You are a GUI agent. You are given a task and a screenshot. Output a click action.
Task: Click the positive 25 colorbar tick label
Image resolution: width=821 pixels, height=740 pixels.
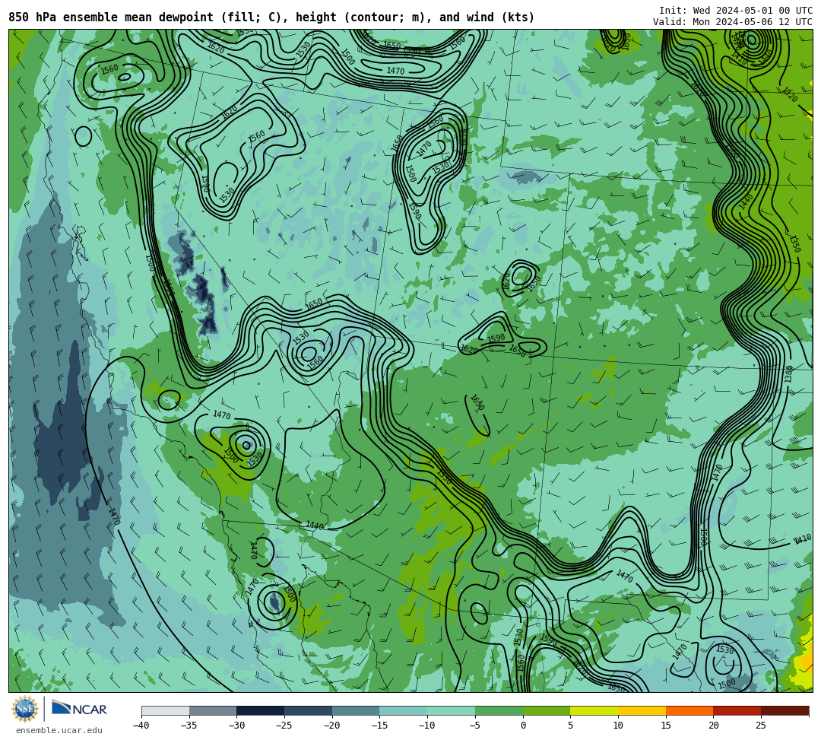click(761, 726)
